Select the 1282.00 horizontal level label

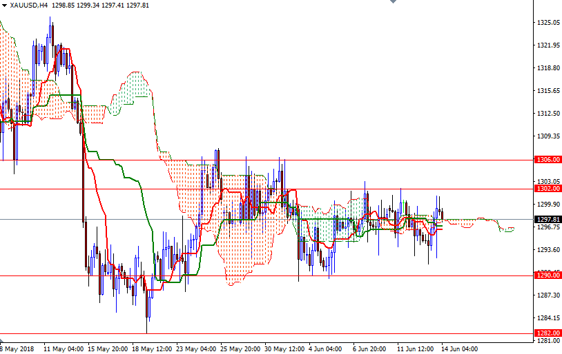[548, 333]
